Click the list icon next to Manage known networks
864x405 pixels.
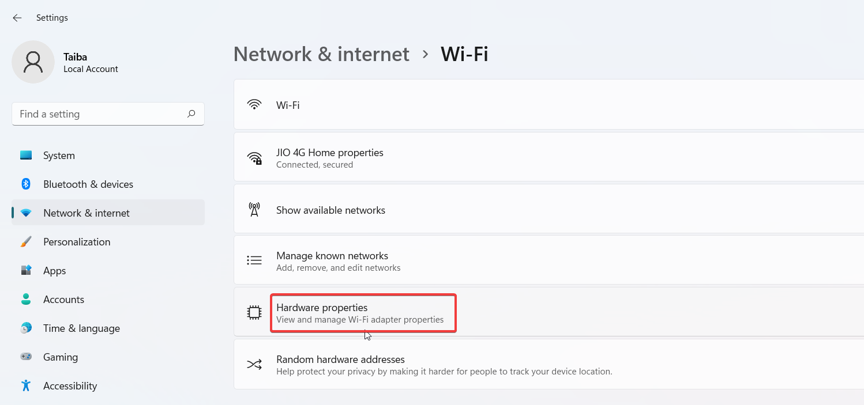click(254, 260)
